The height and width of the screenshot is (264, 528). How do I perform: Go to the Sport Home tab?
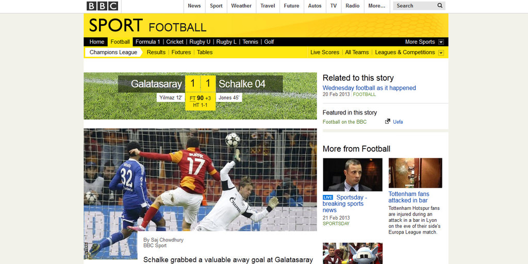(96, 42)
